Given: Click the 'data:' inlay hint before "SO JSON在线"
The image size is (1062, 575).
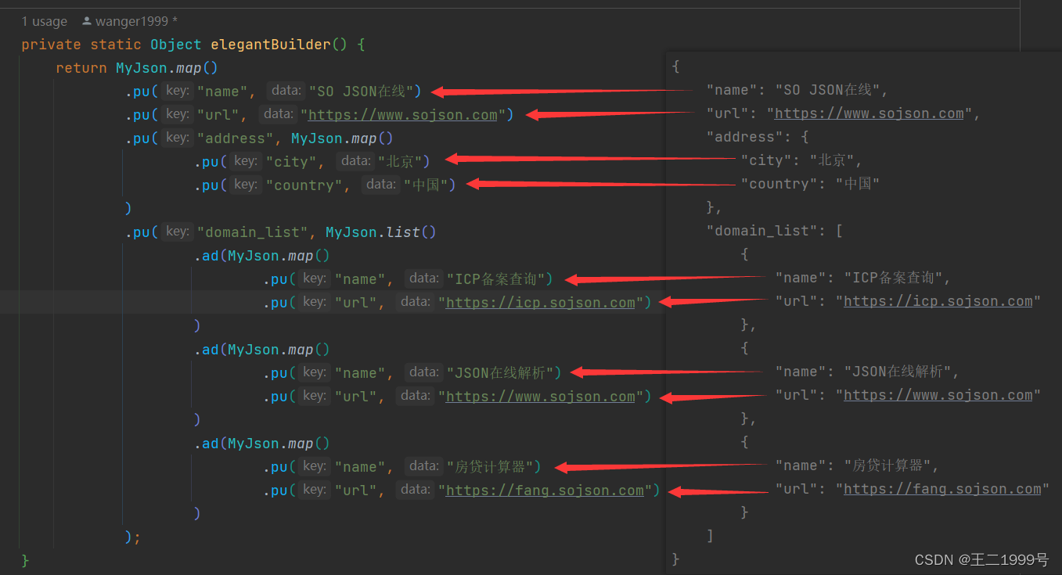Looking at the screenshot, I should [x=286, y=90].
